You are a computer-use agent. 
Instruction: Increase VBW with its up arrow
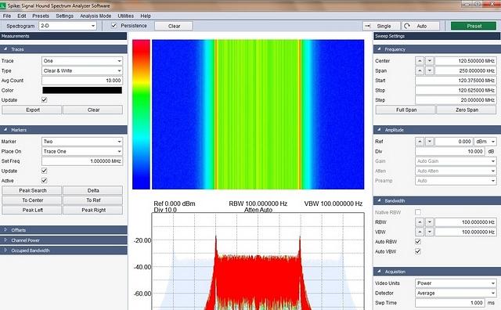pos(420,232)
